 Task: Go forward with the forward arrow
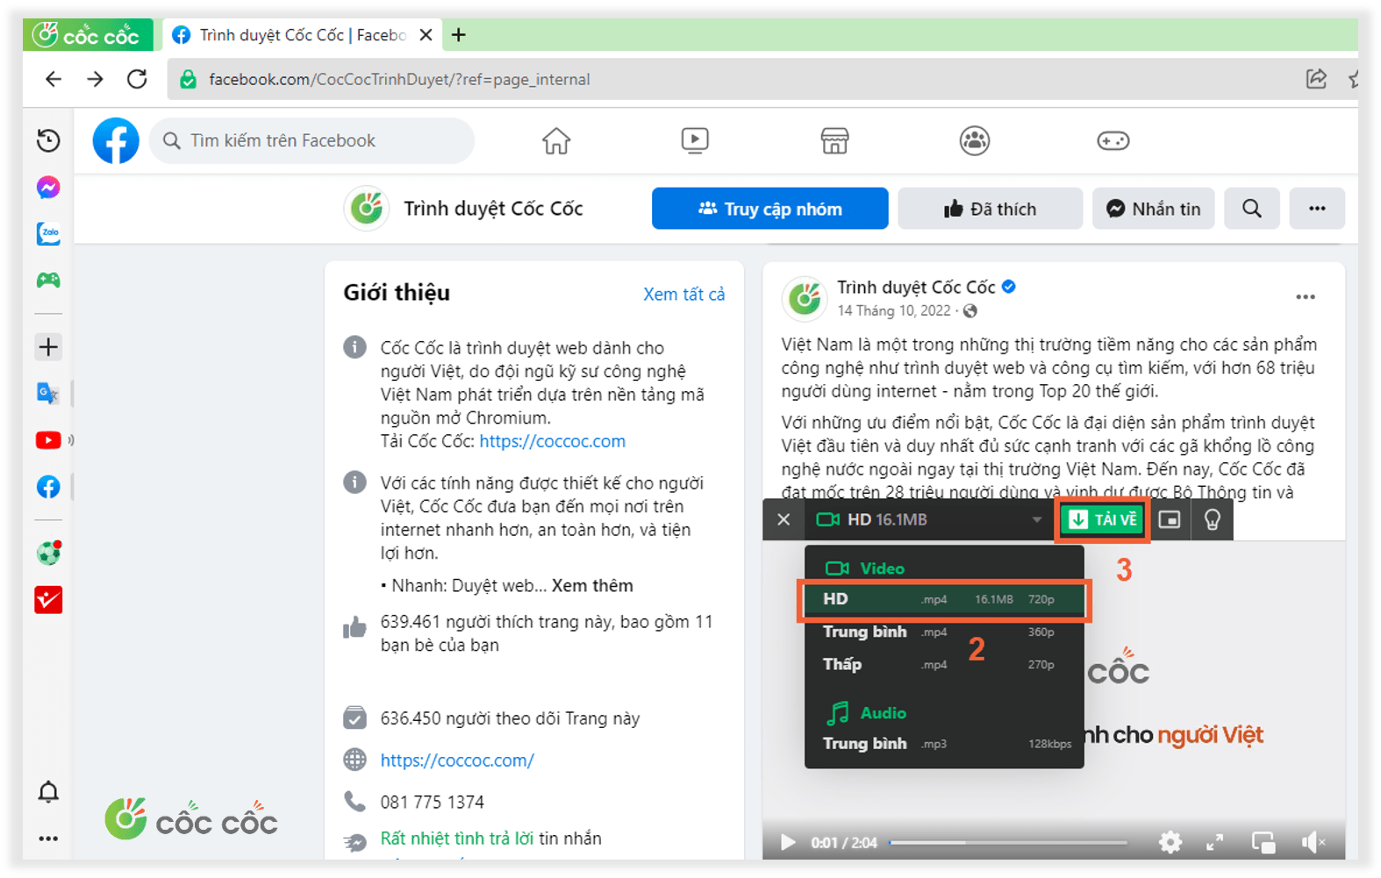(x=95, y=79)
